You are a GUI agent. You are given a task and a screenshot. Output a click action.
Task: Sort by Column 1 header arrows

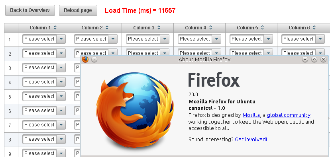(55, 27)
